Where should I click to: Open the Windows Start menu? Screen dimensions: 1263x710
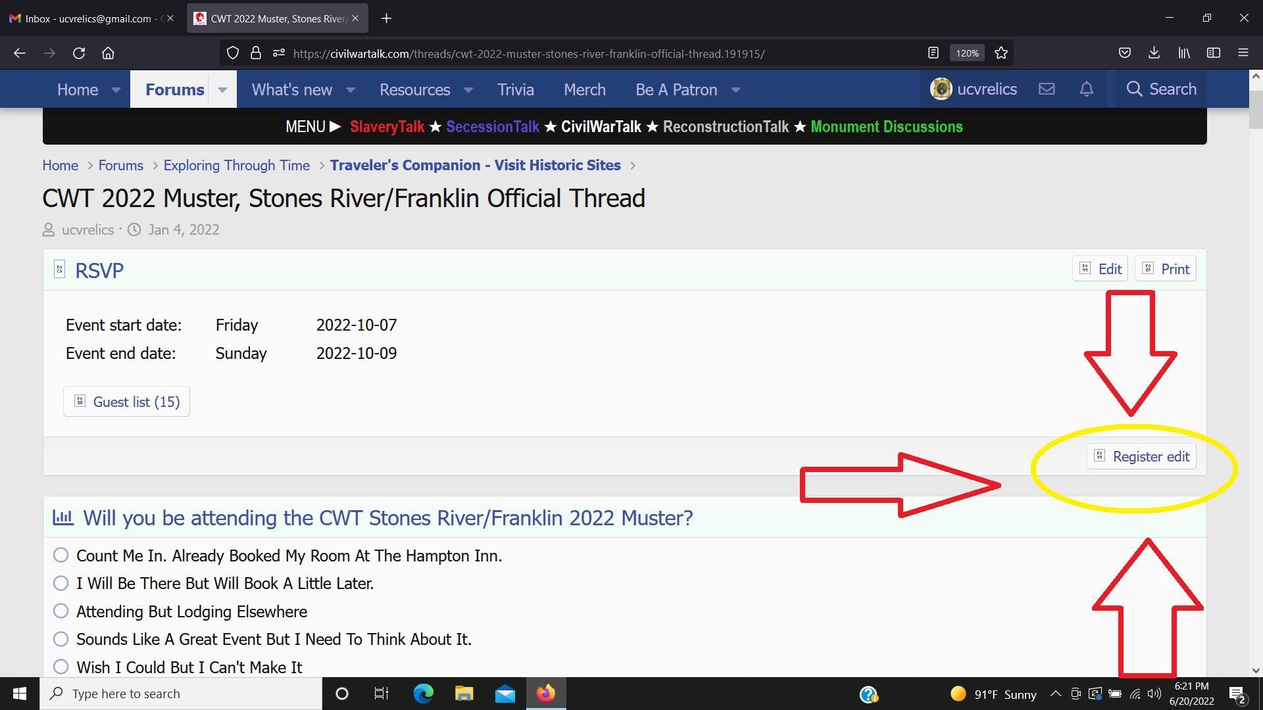(x=20, y=694)
